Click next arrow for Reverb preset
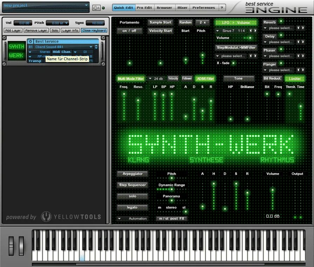 [x=303, y=28]
